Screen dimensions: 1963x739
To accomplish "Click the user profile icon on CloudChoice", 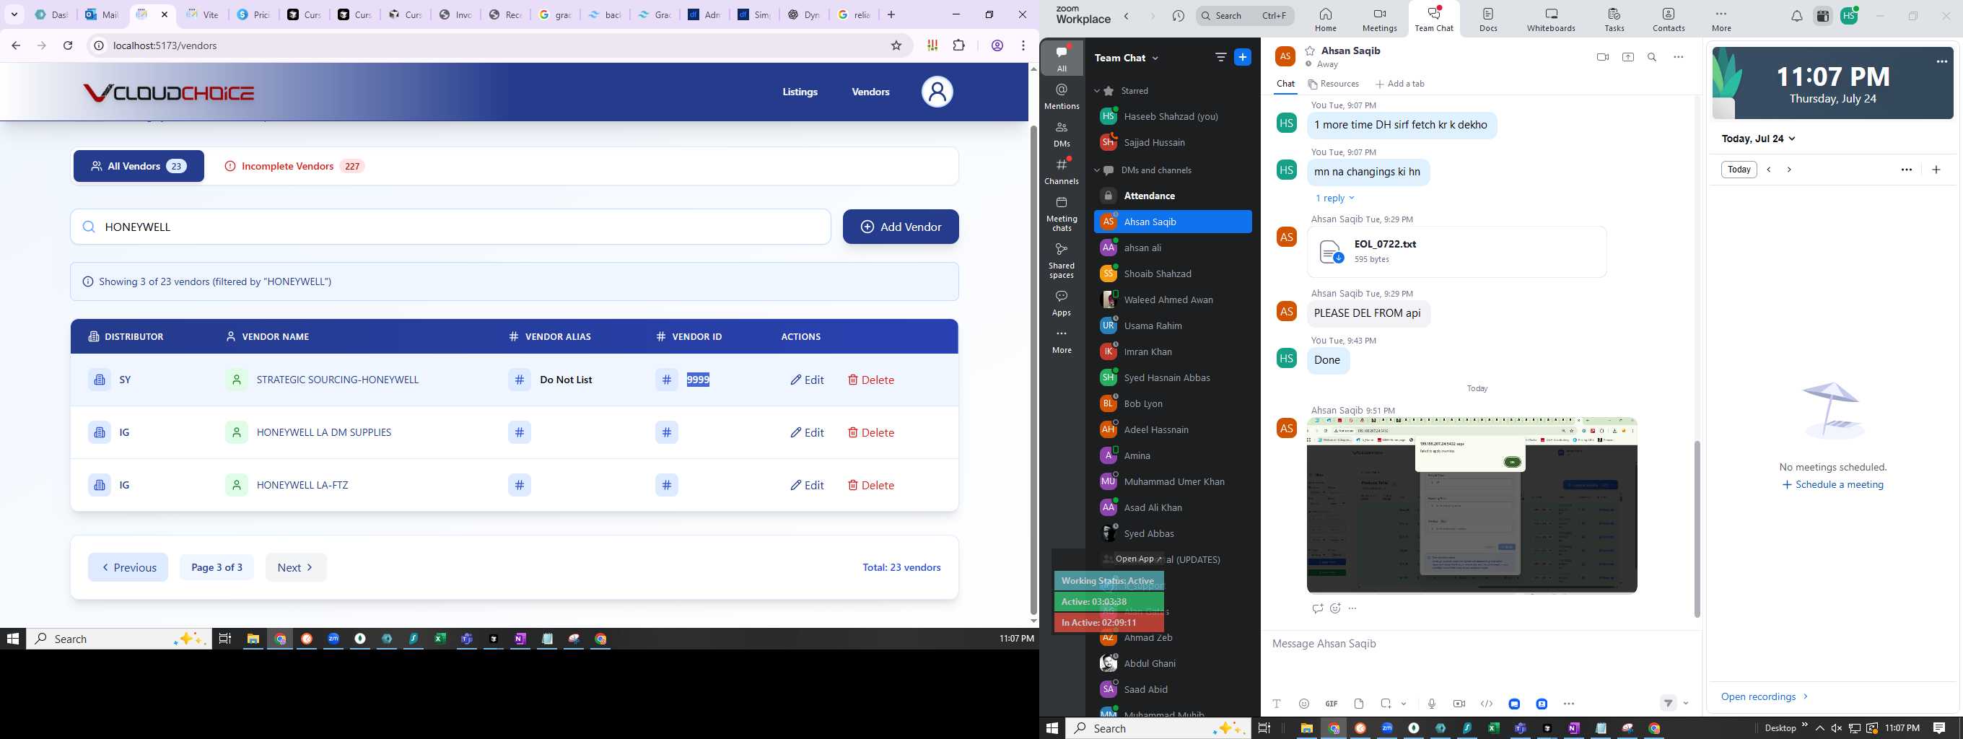I will (x=937, y=92).
